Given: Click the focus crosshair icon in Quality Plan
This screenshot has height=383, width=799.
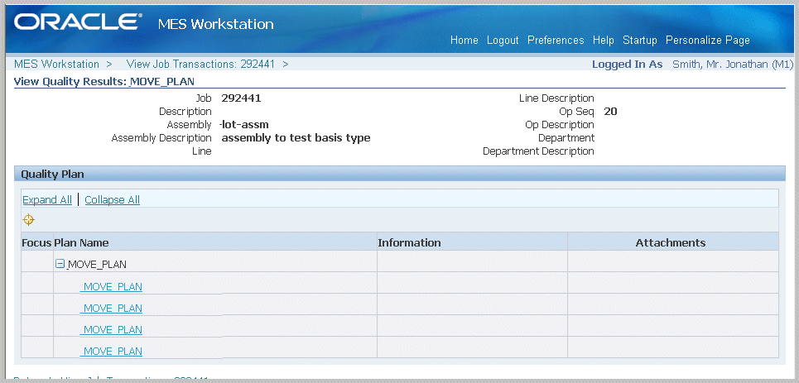Looking at the screenshot, I should coord(28,220).
